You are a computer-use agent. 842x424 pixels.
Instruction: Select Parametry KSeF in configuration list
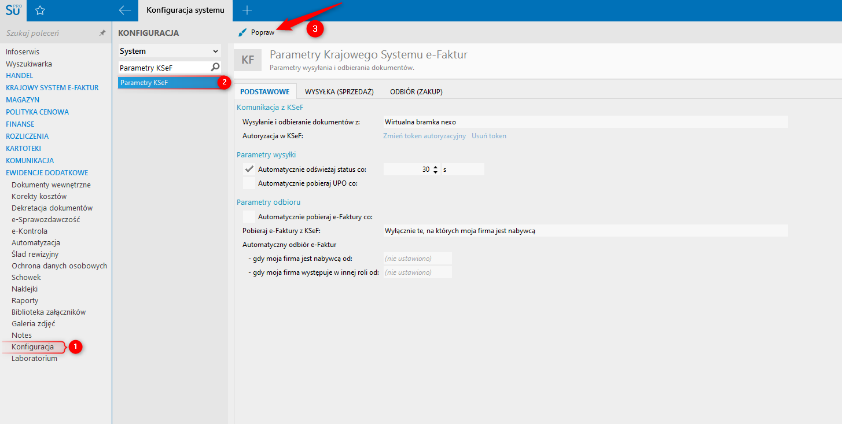pos(168,83)
